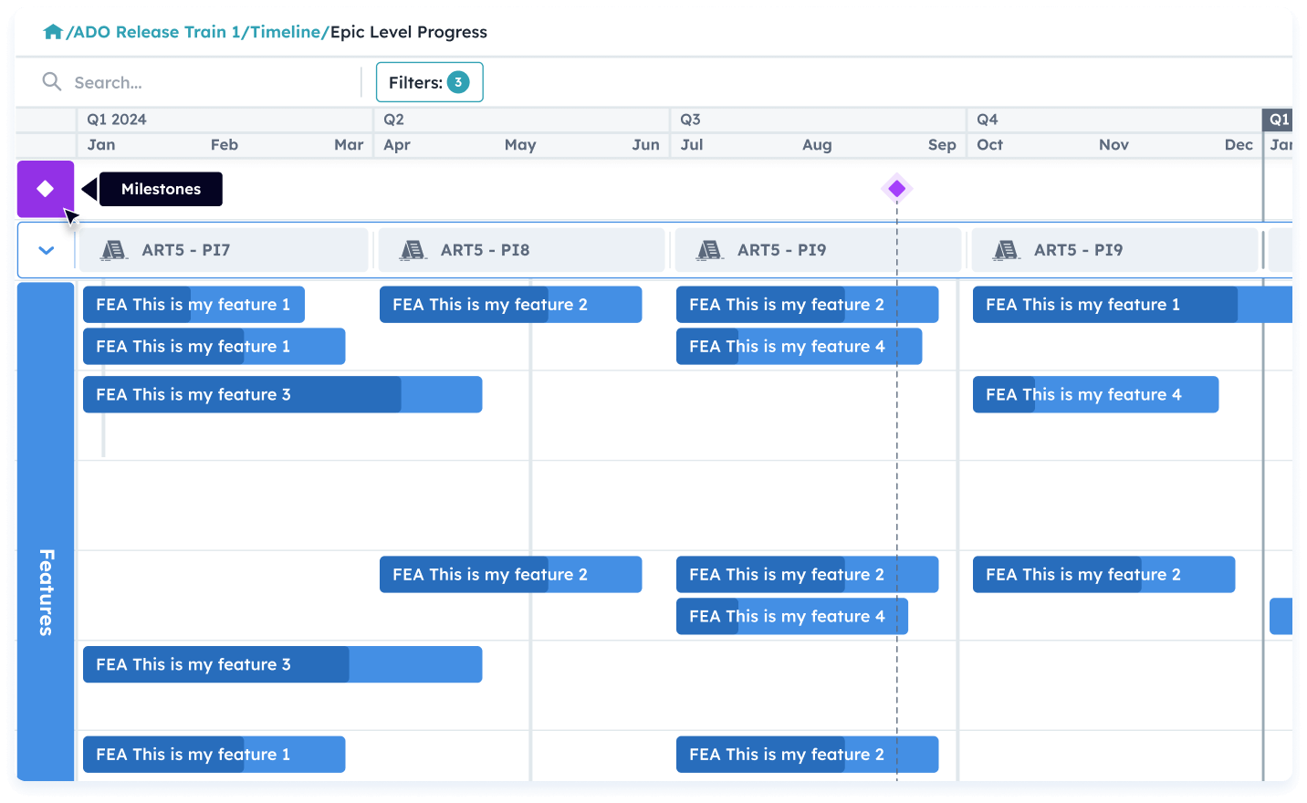The height and width of the screenshot is (803, 1307).
Task: Open the purple Milestones diamond button
Action: pyautogui.click(x=46, y=189)
